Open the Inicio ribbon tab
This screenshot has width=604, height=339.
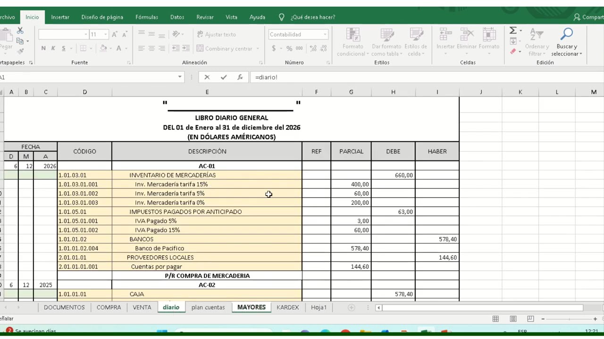(32, 17)
